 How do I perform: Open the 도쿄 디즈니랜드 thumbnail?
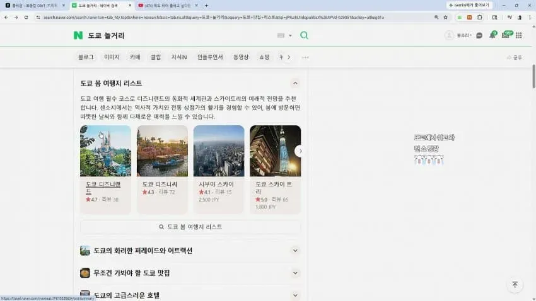(106, 151)
